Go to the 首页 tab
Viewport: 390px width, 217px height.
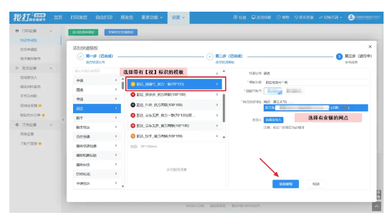(x=58, y=17)
